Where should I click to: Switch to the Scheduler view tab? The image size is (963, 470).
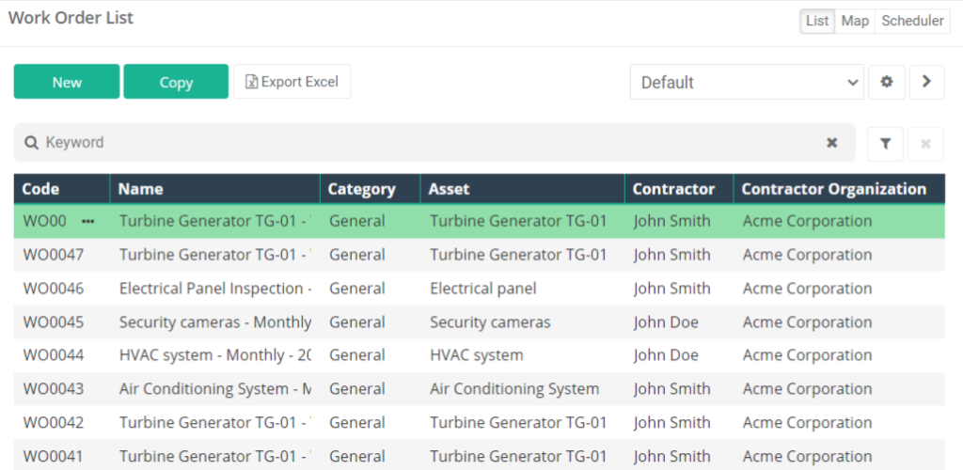pos(912,21)
